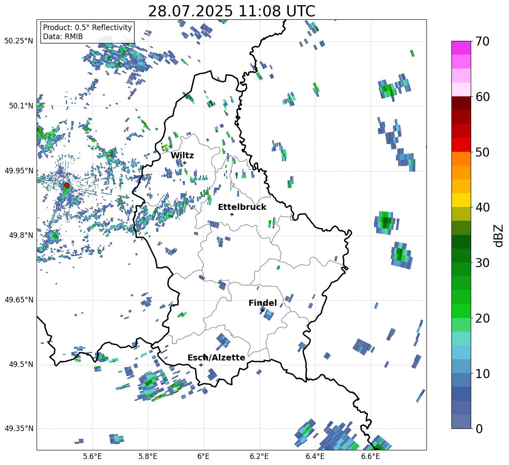Click the 'Product: 0.5° Reflectivity' text
This screenshot has width=509, height=465.
coord(87,28)
